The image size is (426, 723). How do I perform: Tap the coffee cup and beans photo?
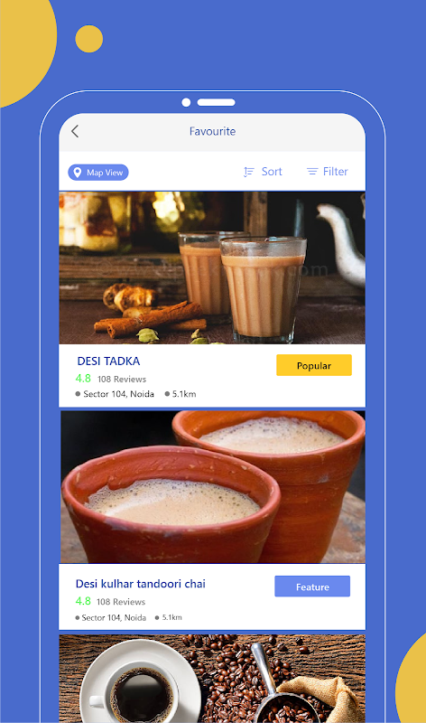(212, 679)
